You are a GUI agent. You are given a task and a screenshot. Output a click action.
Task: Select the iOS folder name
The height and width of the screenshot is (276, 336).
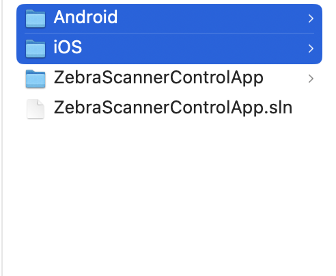pyautogui.click(x=68, y=47)
